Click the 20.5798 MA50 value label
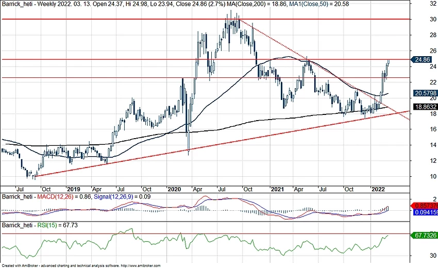The width and height of the screenshot is (438, 268). [x=426, y=93]
